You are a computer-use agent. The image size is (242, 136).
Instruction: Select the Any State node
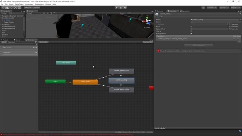click(x=66, y=63)
